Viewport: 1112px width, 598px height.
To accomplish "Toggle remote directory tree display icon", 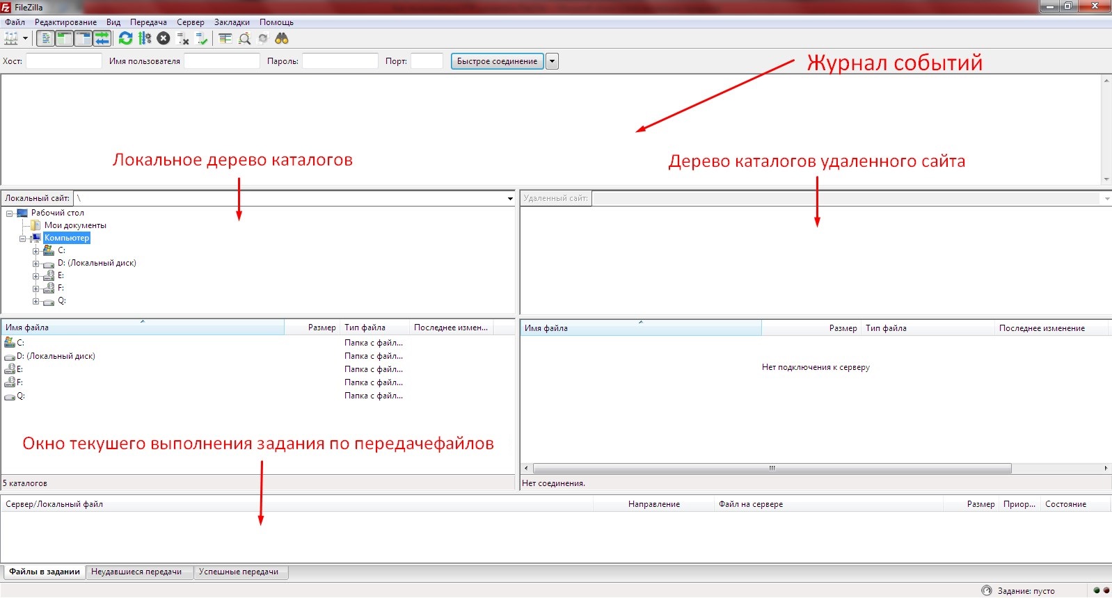I will point(83,39).
